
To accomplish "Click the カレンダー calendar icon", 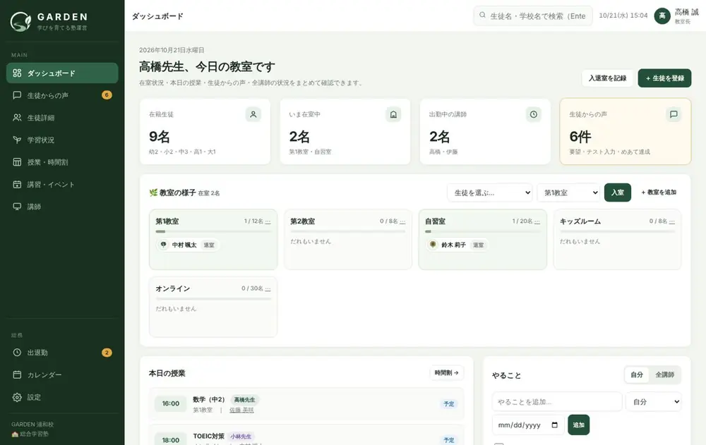I will (x=17, y=374).
